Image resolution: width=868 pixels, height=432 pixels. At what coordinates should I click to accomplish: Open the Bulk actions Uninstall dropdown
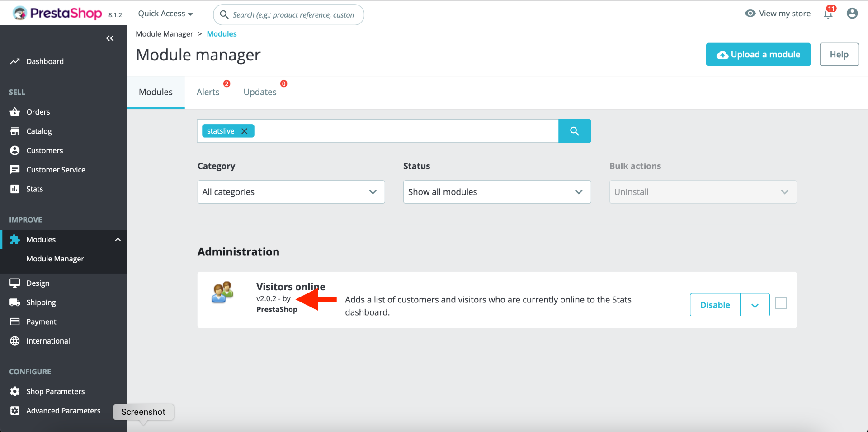[x=703, y=192]
